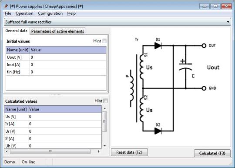
Task: Click the Uout [V] value cell
Action: pyautogui.click(x=68, y=57)
